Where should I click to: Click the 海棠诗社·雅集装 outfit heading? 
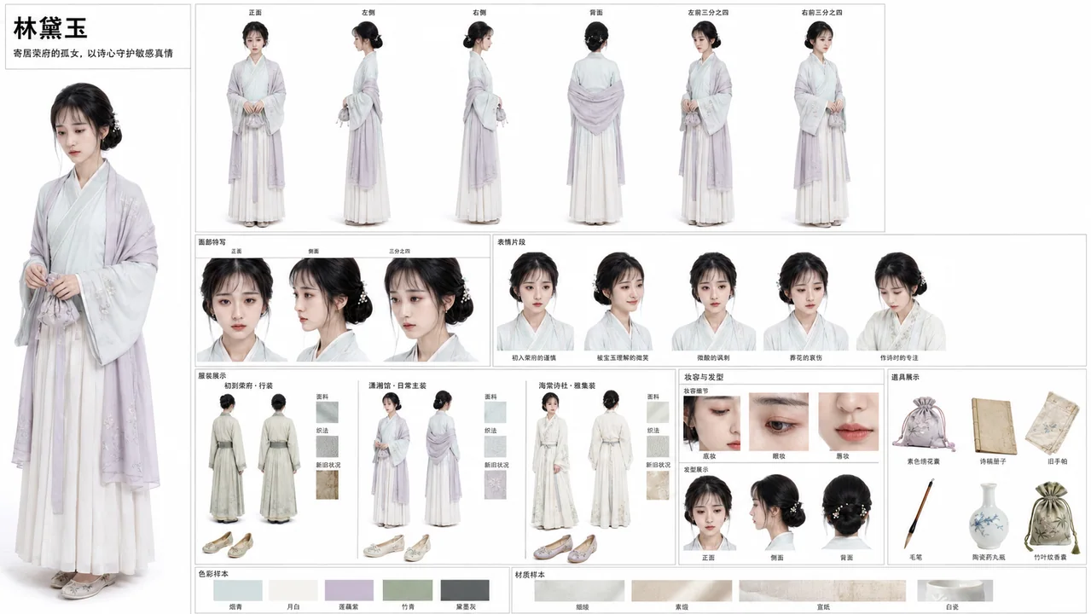pos(566,385)
